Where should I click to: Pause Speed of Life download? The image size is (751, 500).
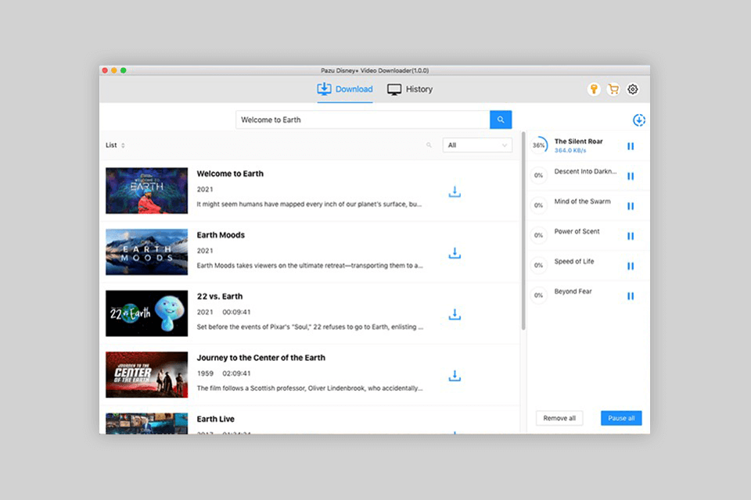(x=631, y=266)
